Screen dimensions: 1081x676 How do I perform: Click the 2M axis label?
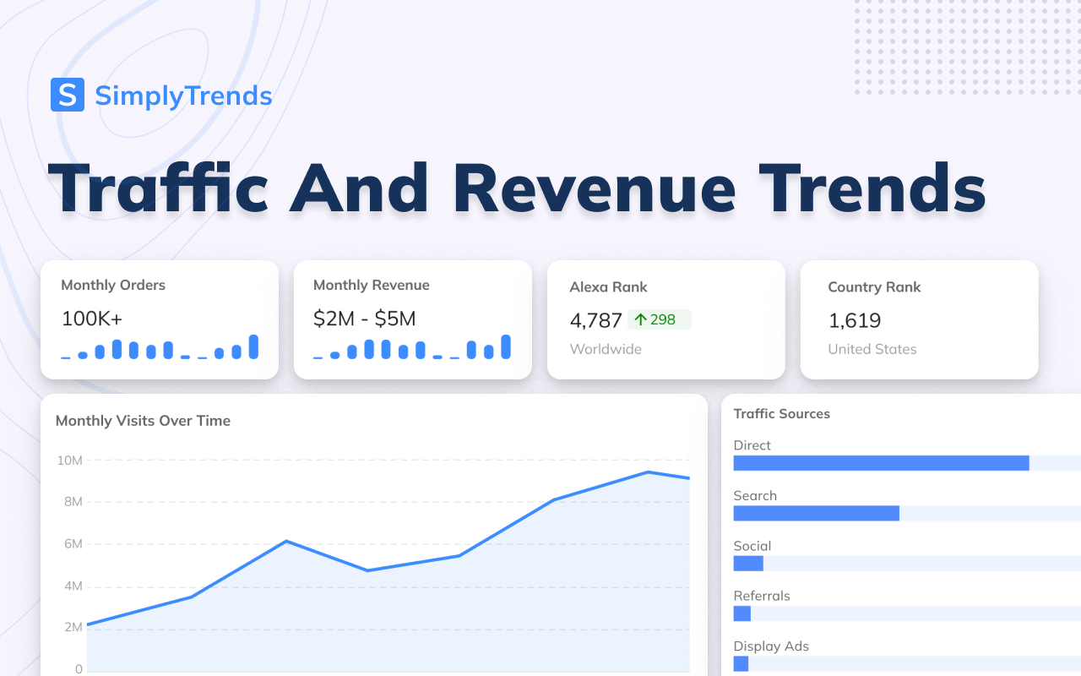(x=73, y=627)
